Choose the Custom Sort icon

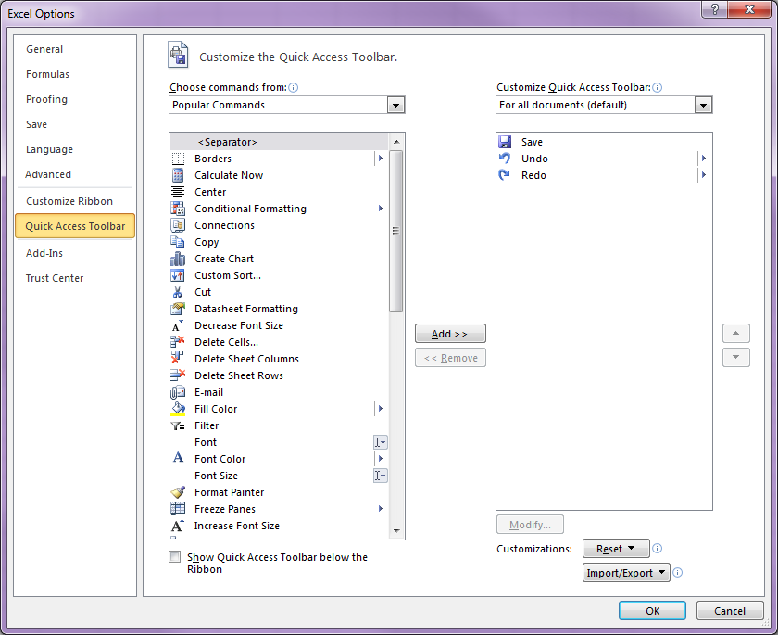pos(178,275)
